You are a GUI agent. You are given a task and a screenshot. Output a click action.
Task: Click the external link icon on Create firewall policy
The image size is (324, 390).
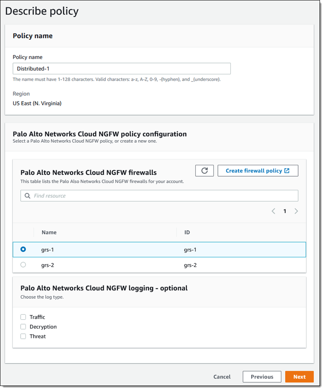[287, 171]
